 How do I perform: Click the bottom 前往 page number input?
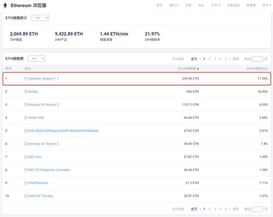[x=257, y=209]
